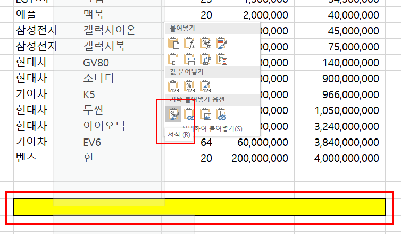Click the 140,000,000 total cell
The height and width of the screenshot is (234, 401).
click(340, 62)
